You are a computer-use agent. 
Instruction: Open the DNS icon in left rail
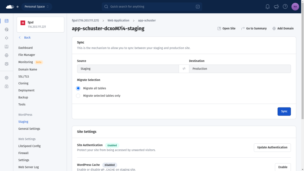pos(7,55)
